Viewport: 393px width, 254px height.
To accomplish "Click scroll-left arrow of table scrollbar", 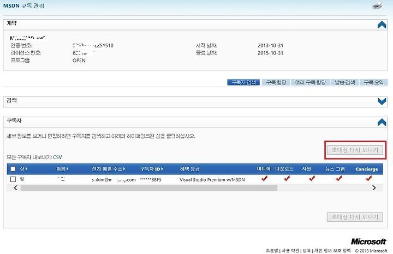I will tap(15, 188).
